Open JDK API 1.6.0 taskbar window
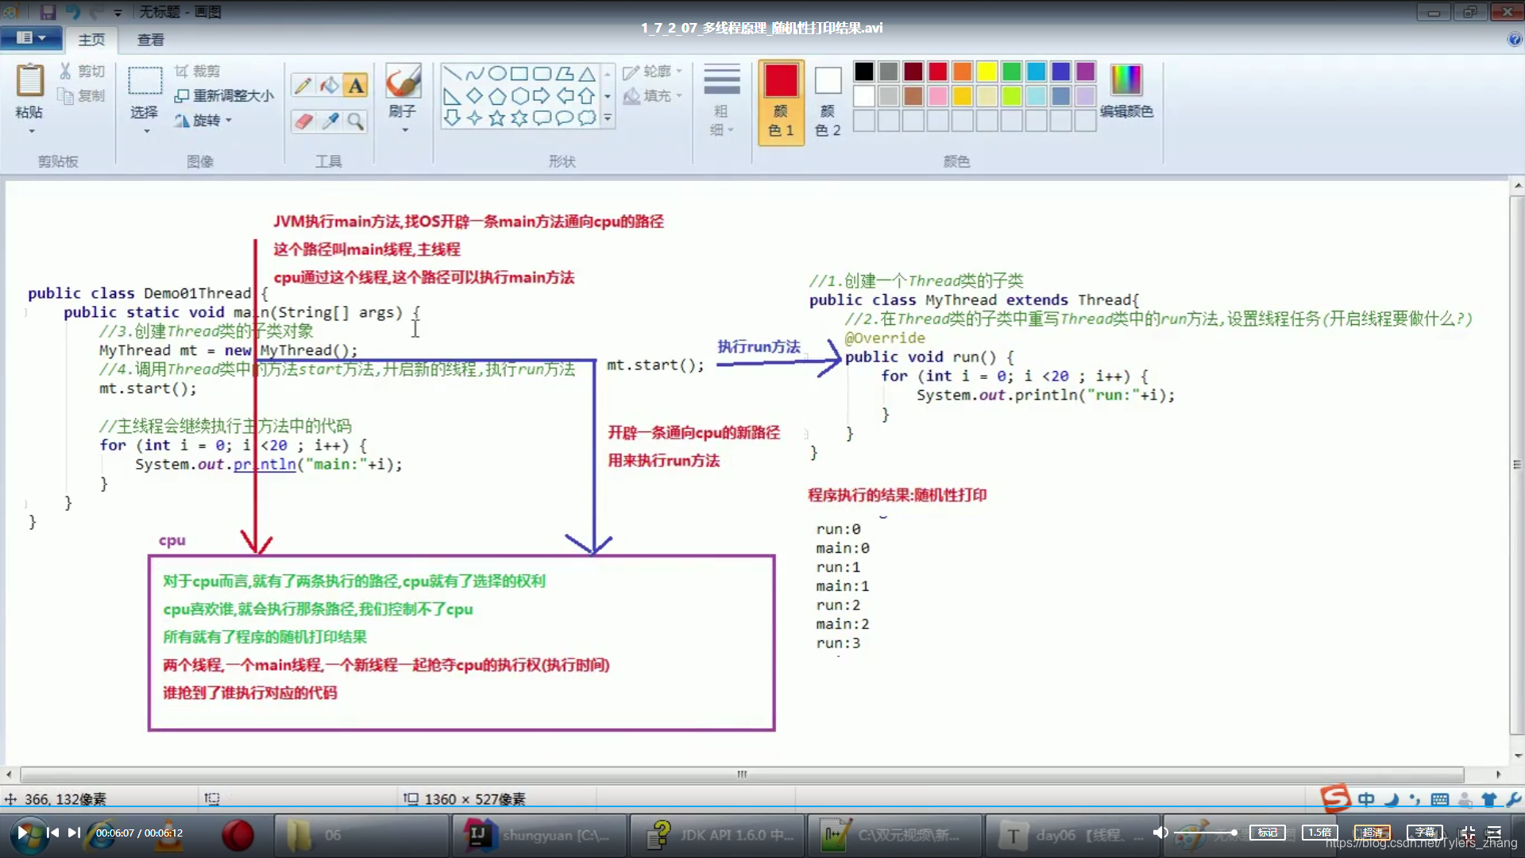Viewport: 1525px width, 858px height. pos(716,835)
